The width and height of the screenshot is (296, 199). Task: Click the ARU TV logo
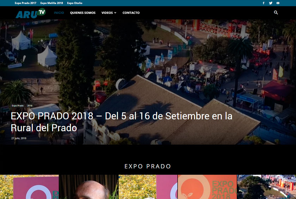(x=31, y=13)
